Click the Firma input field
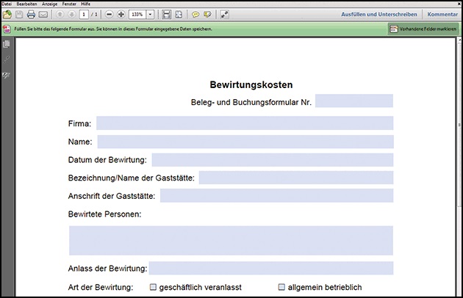463x298 pixels. pyautogui.click(x=244, y=123)
